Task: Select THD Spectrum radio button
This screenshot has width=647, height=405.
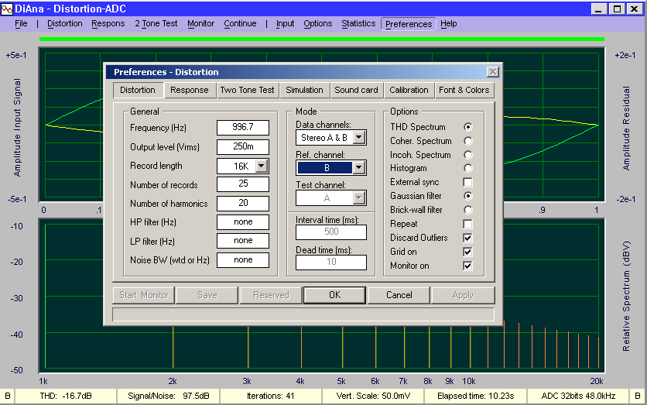Action: point(467,127)
